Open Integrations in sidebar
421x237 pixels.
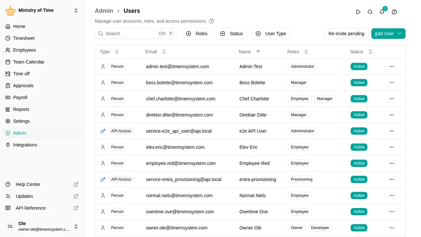(42, 145)
